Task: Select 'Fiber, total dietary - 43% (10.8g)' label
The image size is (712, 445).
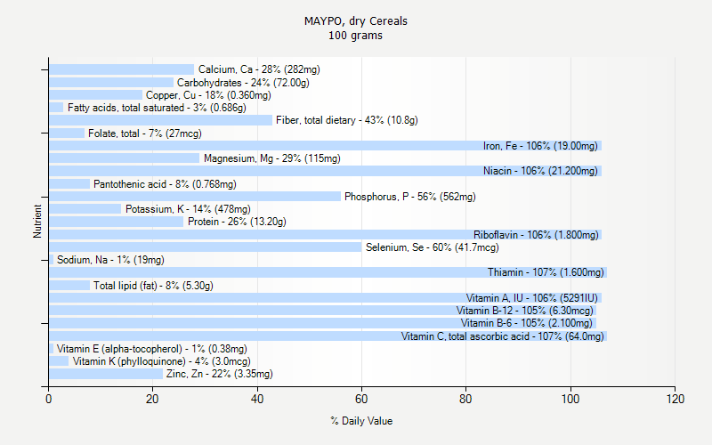Action: pos(347,120)
